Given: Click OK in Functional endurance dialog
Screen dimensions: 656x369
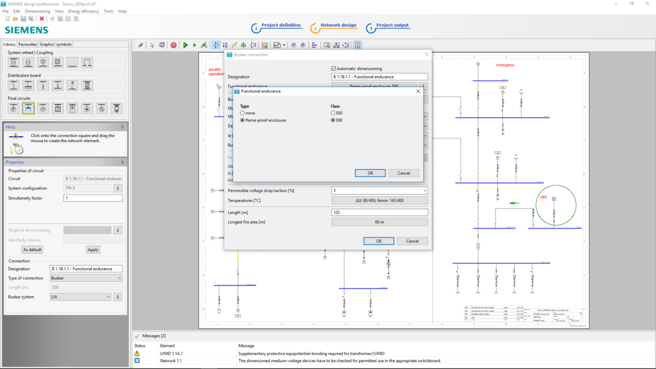Looking at the screenshot, I should coord(370,173).
